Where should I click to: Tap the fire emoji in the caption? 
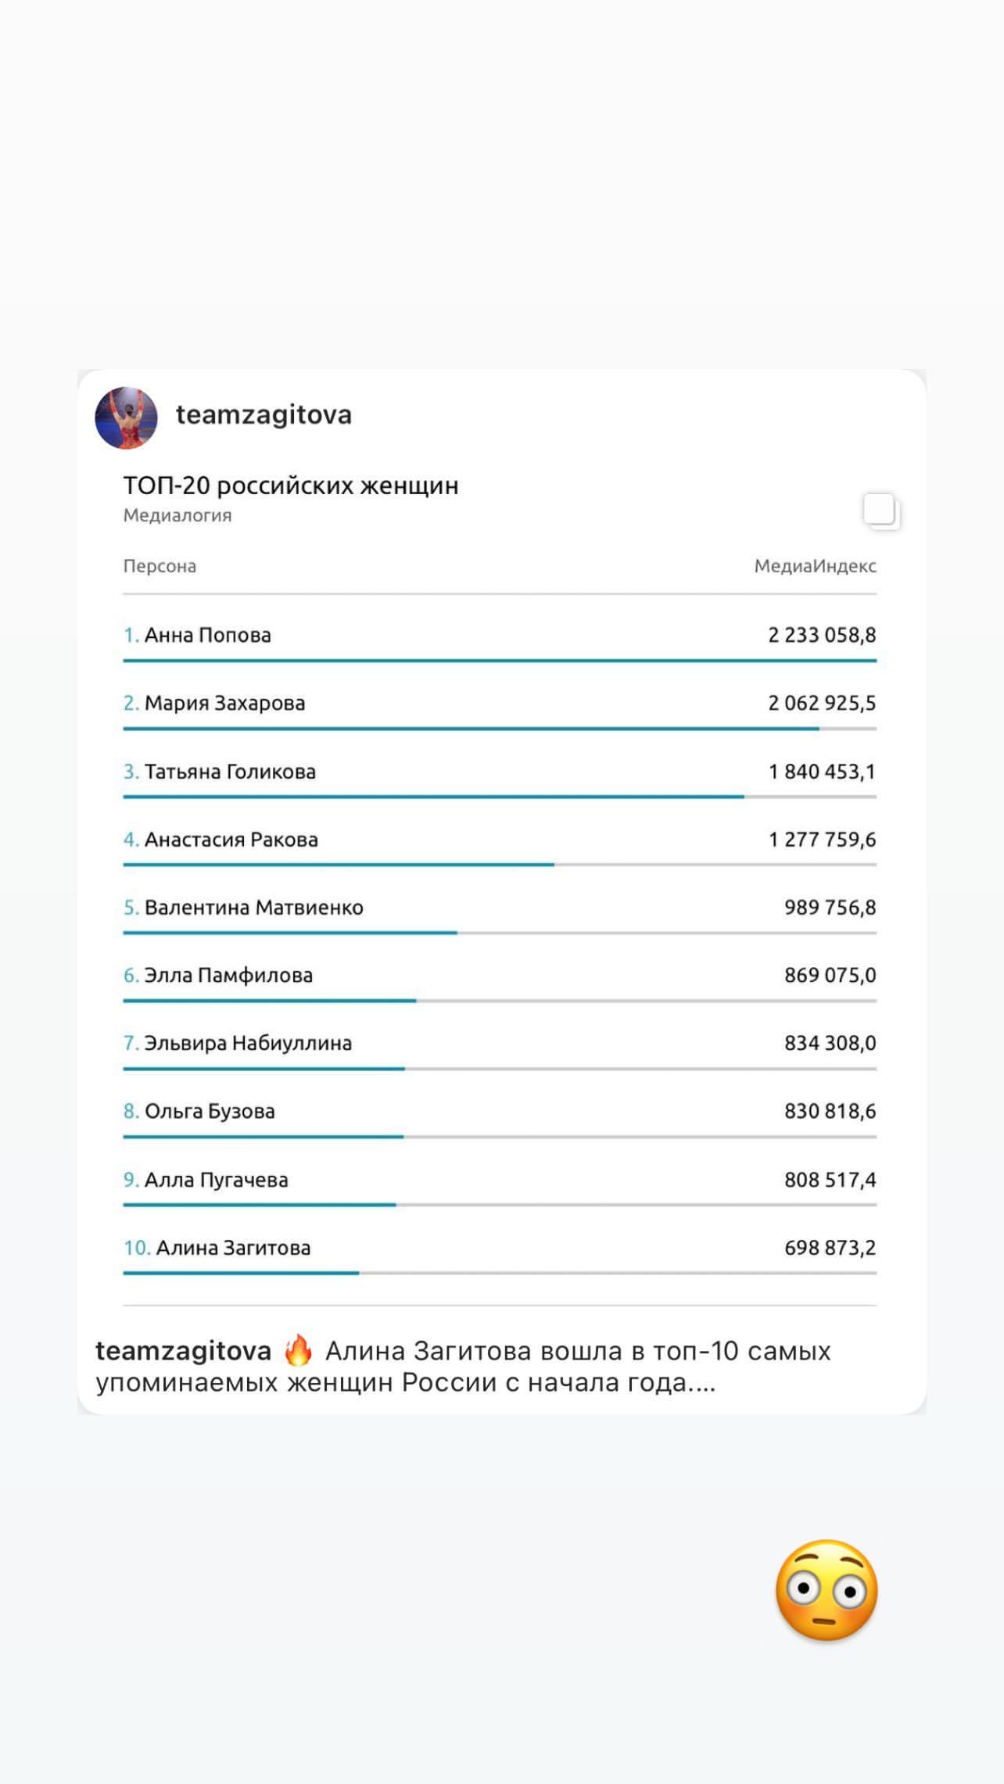(x=298, y=1350)
